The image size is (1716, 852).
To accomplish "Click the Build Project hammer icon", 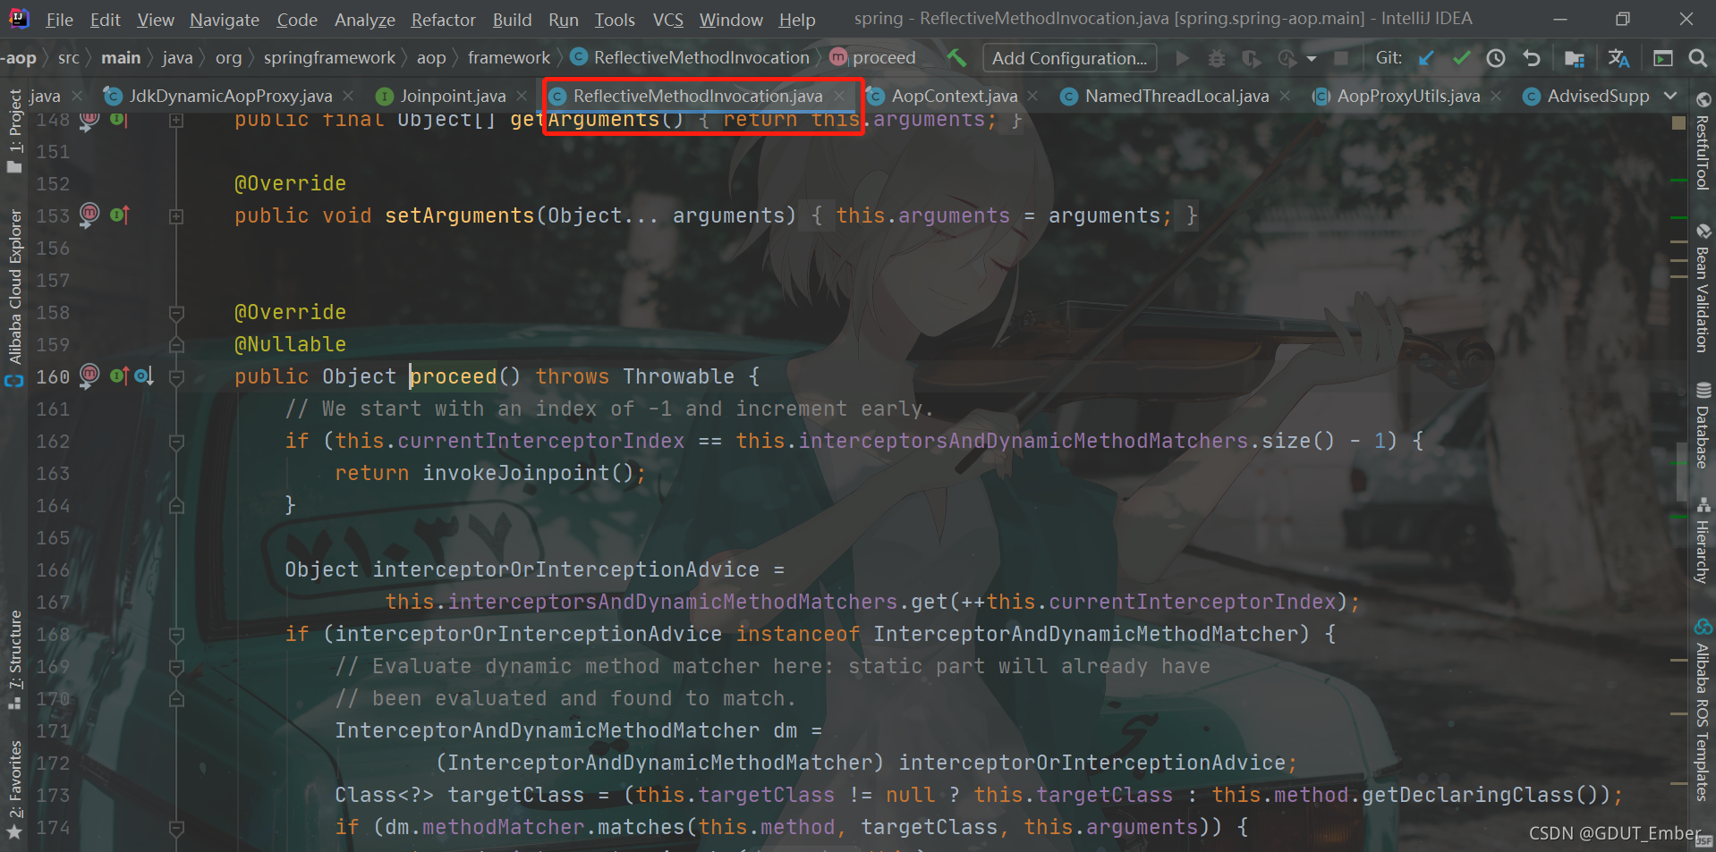I will click(x=956, y=58).
